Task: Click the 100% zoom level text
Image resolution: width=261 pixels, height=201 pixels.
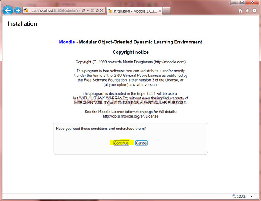Action: point(241,196)
